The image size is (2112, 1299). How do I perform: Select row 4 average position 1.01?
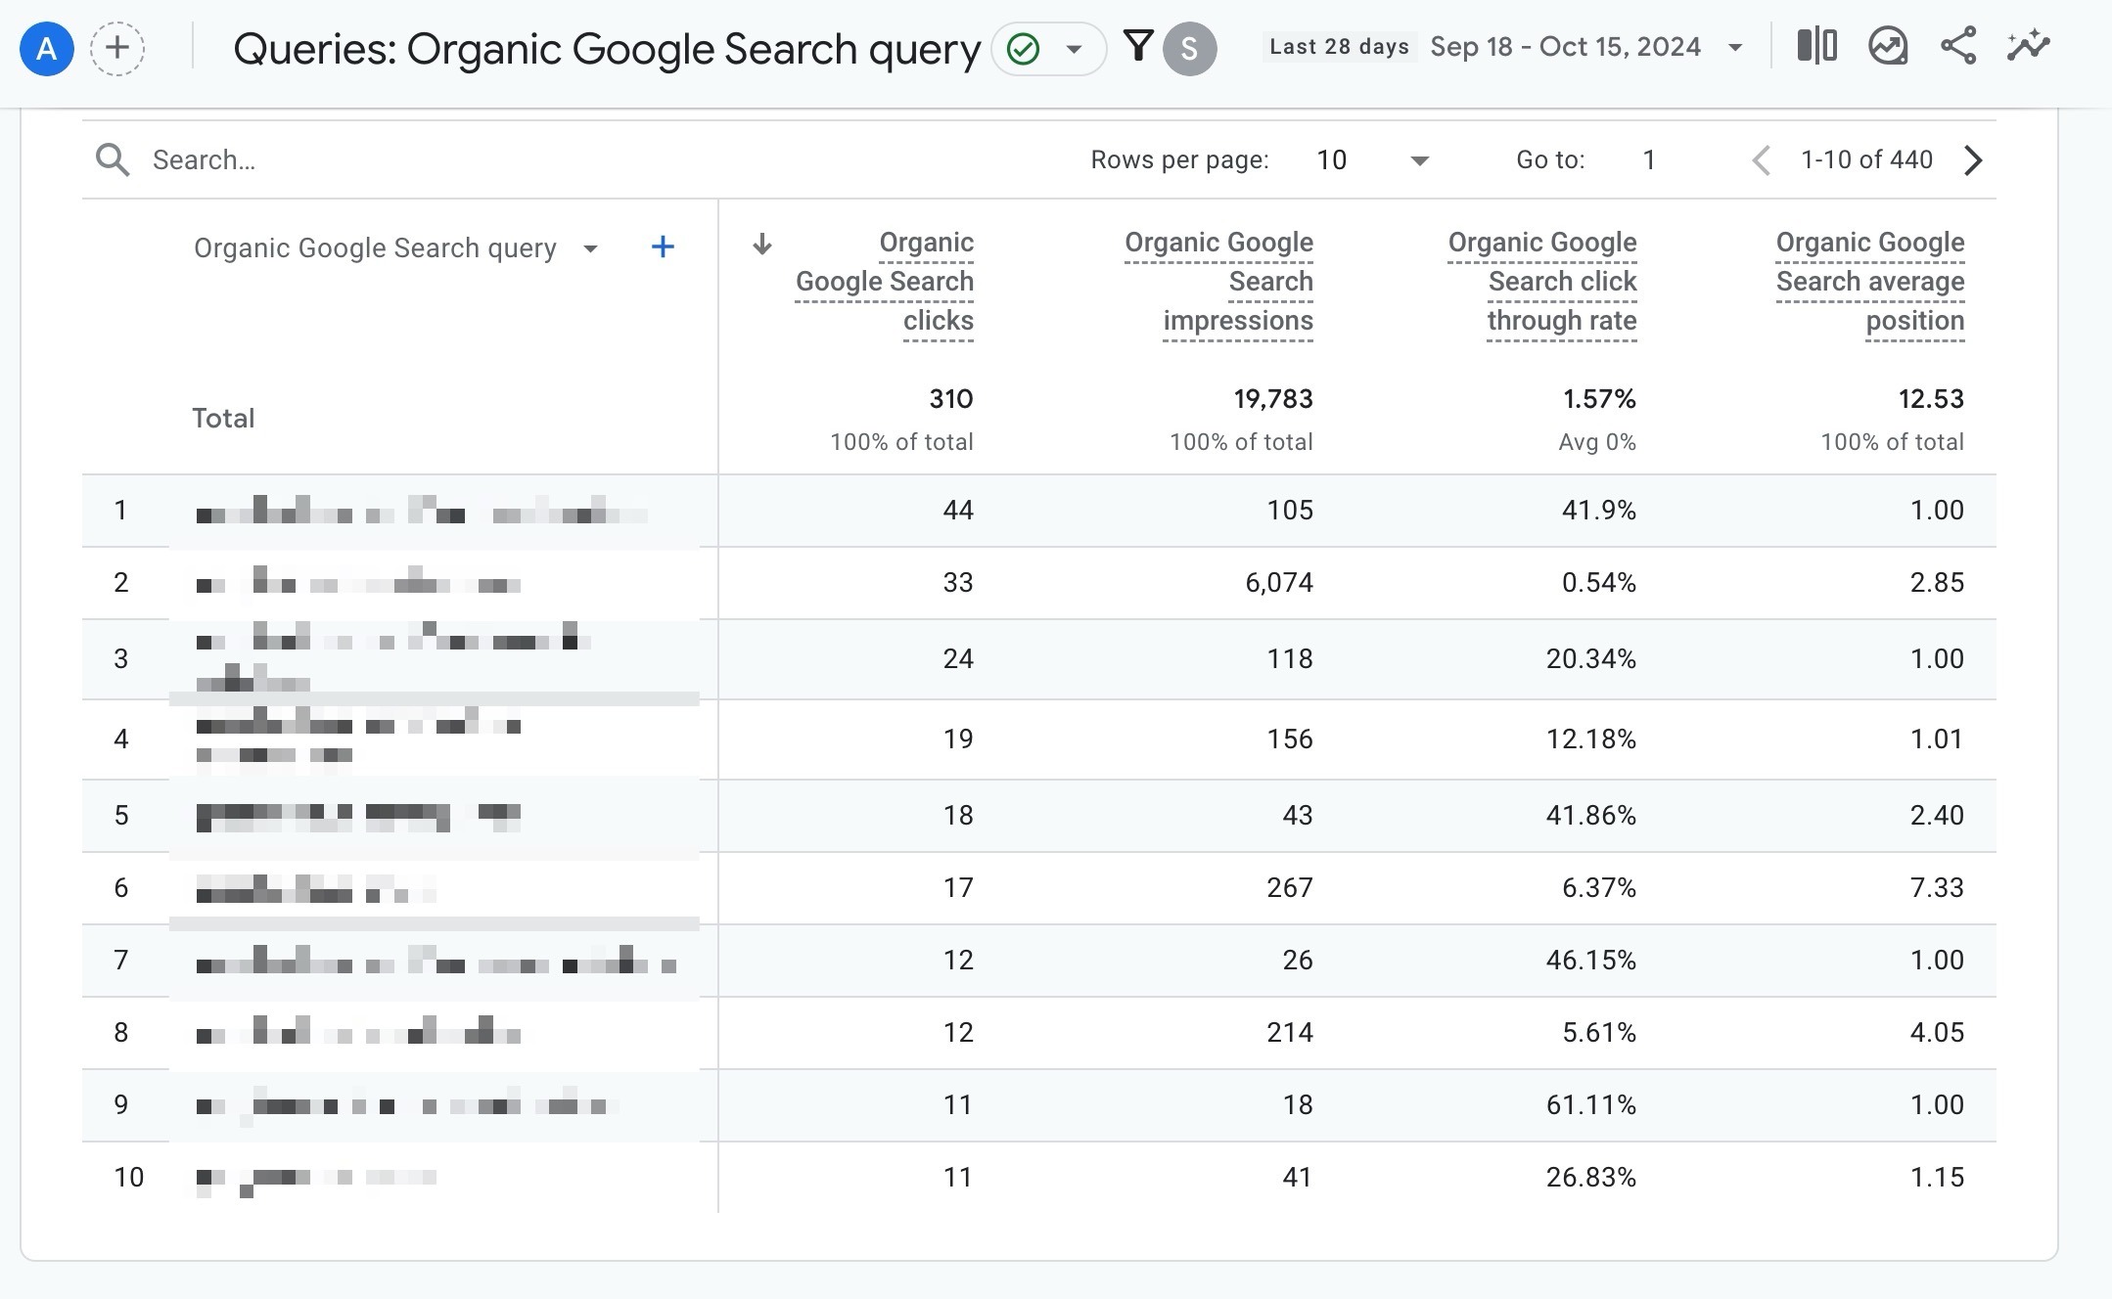pyautogui.click(x=1937, y=739)
